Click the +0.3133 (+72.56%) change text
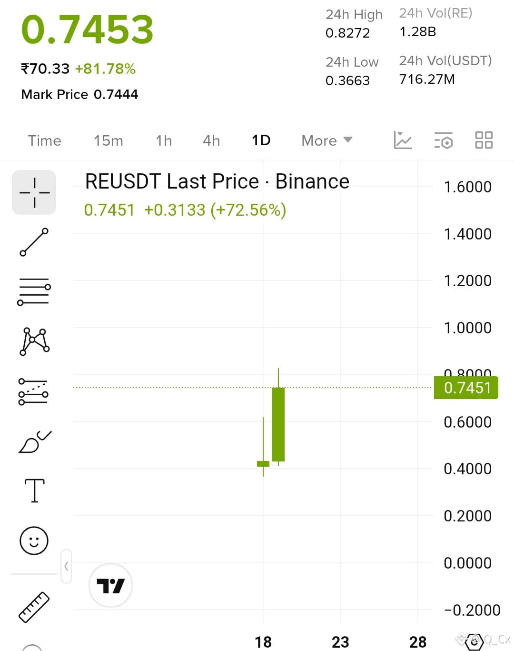 coord(215,210)
